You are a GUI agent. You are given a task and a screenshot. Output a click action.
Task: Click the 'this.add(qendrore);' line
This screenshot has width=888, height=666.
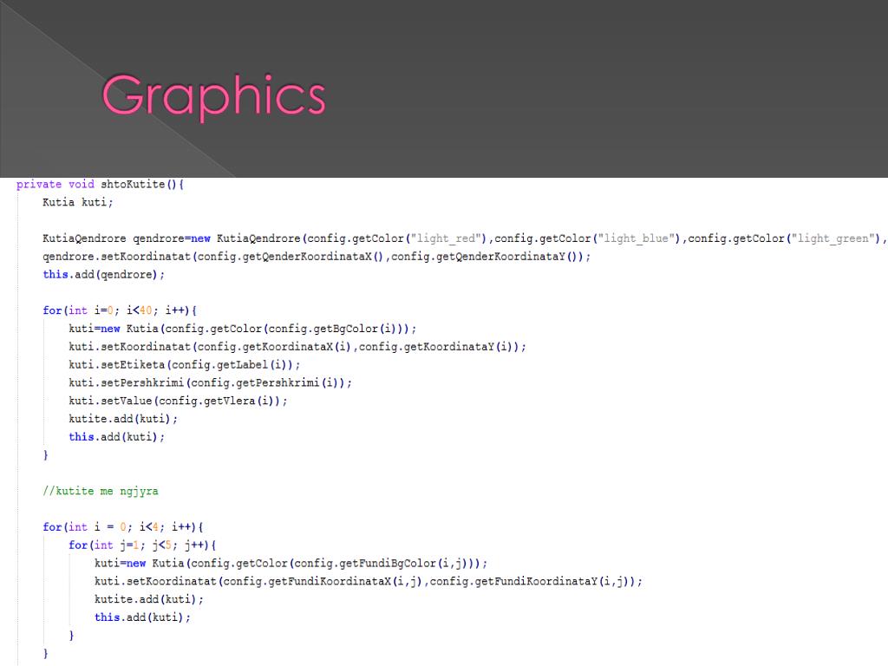104,275
